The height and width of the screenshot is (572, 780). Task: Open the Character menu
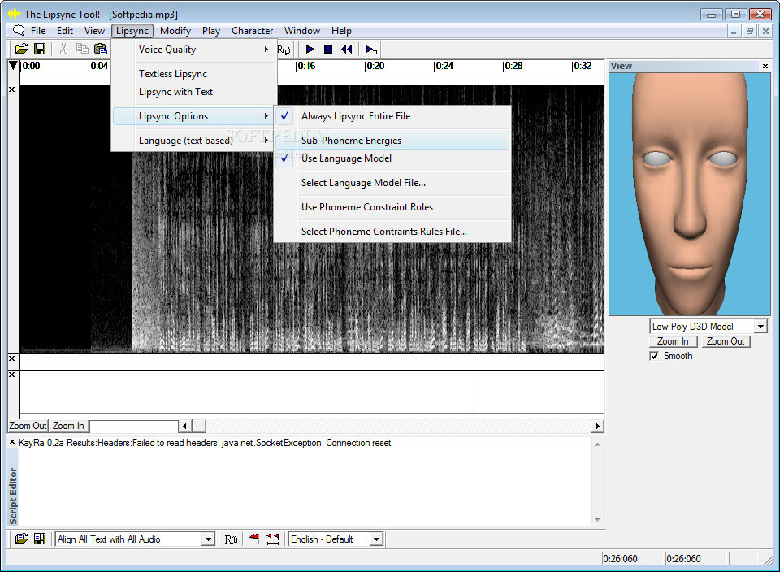coord(252,30)
